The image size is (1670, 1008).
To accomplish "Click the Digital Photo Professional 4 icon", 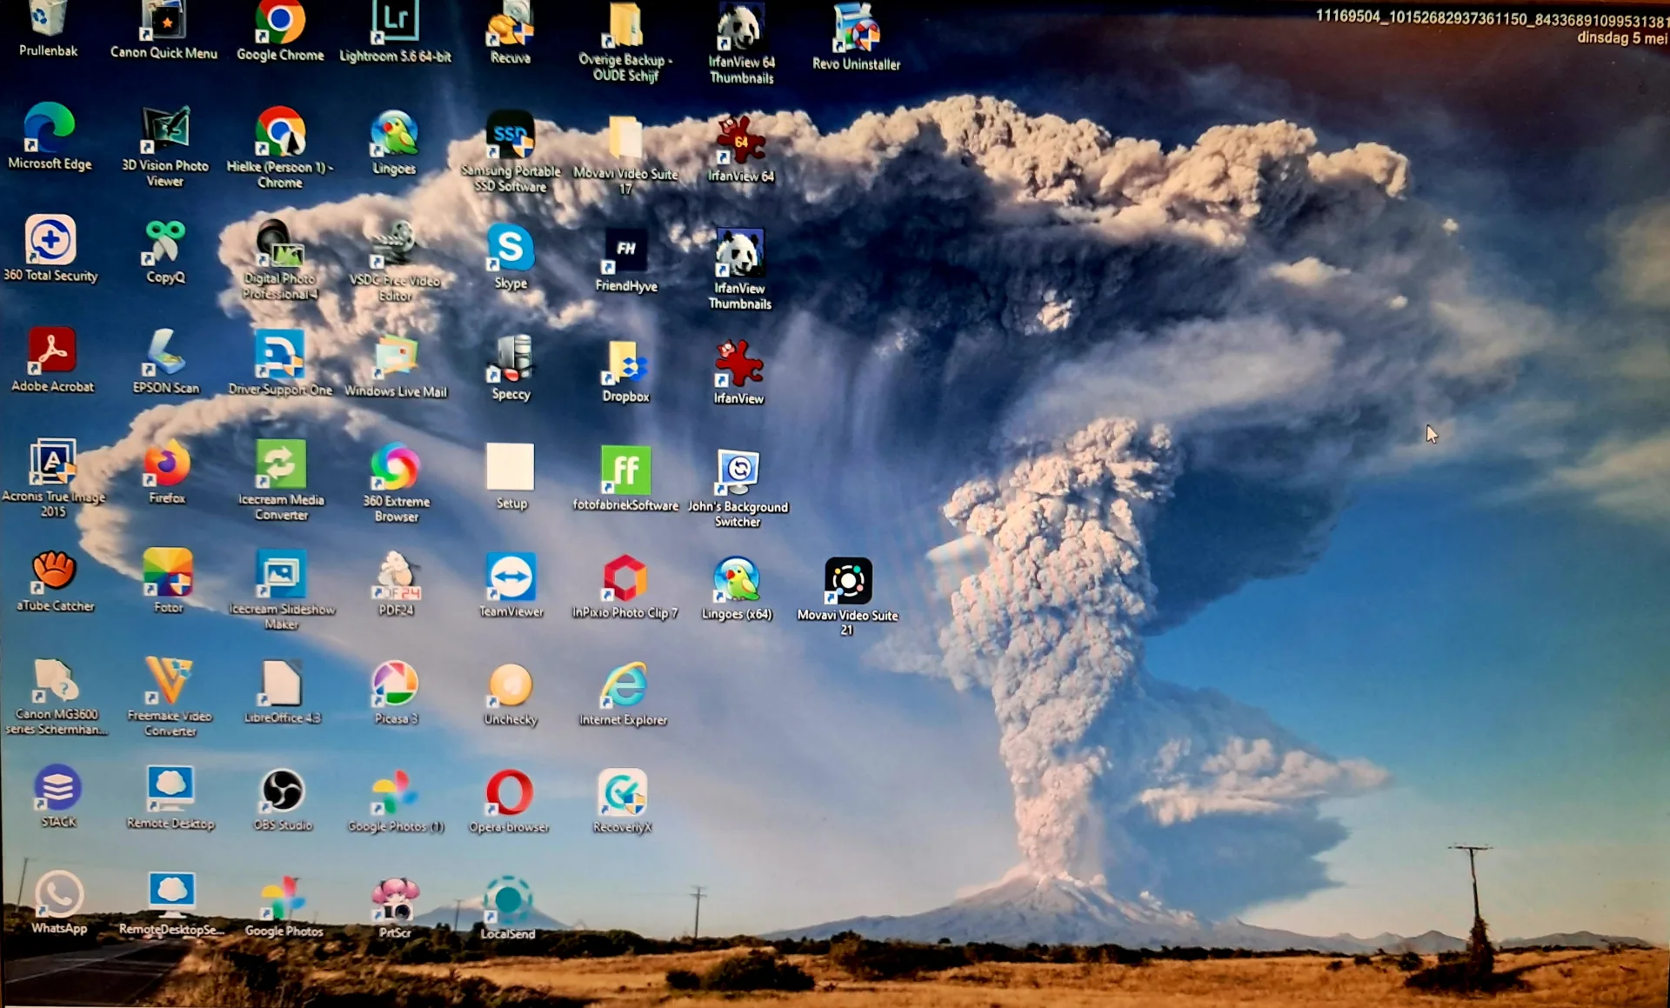I will click(x=280, y=244).
